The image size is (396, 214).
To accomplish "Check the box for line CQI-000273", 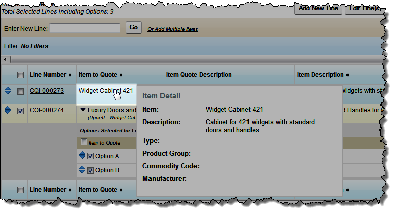I will click(x=20, y=92).
